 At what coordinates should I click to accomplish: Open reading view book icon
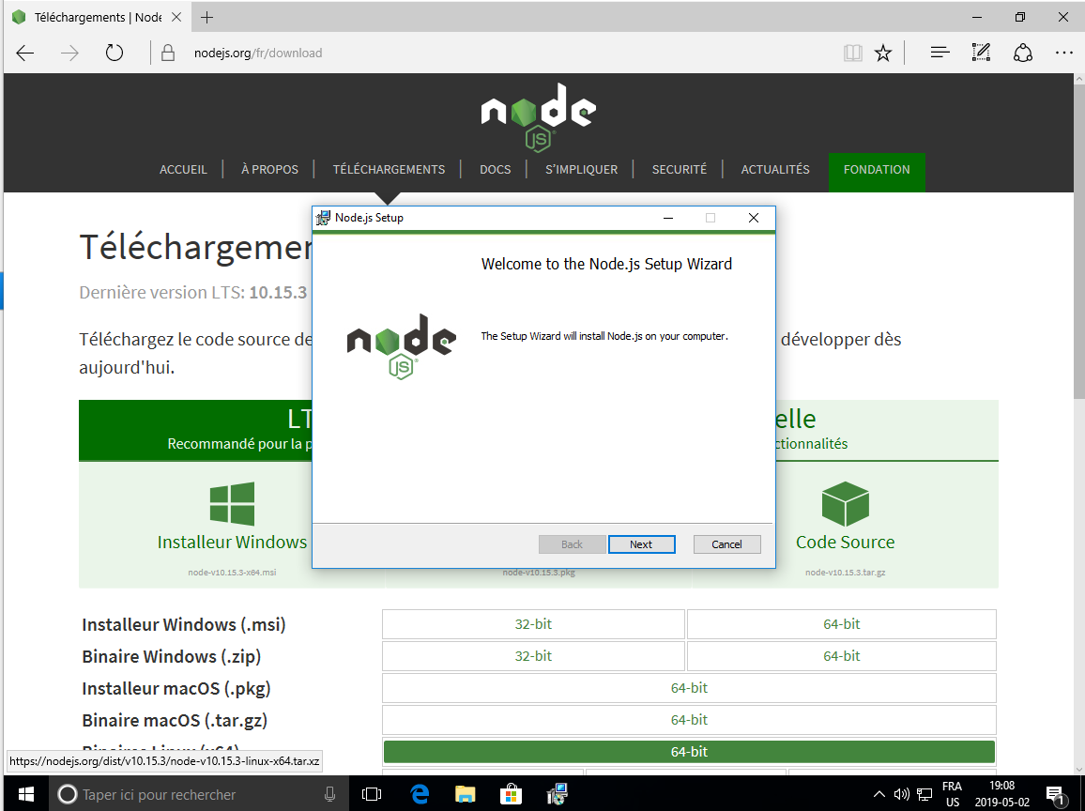click(852, 53)
